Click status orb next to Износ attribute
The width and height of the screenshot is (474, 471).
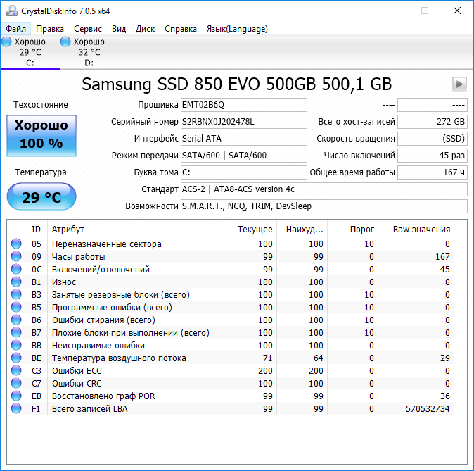tap(15, 282)
